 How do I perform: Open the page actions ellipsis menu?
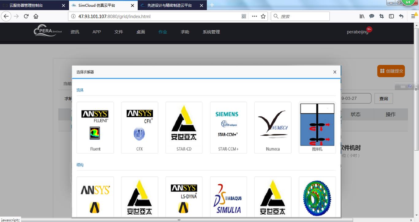click(x=254, y=16)
